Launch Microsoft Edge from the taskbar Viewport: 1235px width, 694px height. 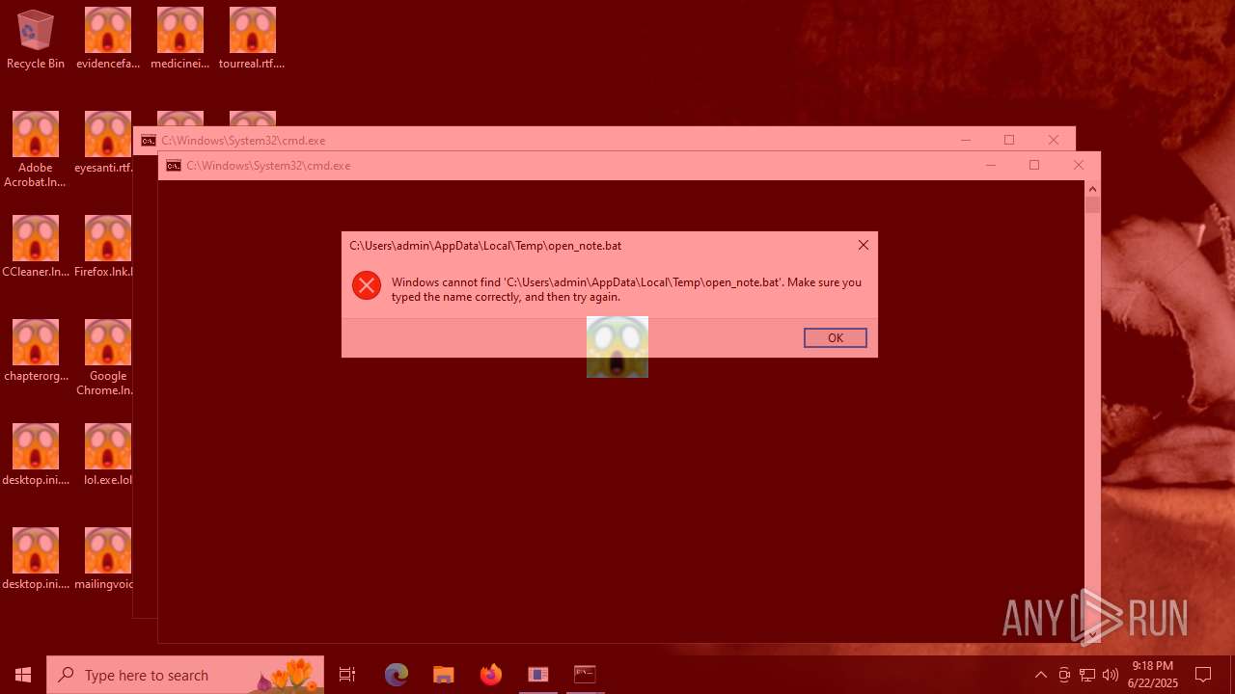tap(397, 675)
